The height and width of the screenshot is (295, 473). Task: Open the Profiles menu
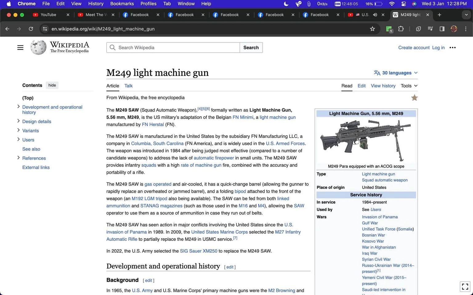pos(148,4)
